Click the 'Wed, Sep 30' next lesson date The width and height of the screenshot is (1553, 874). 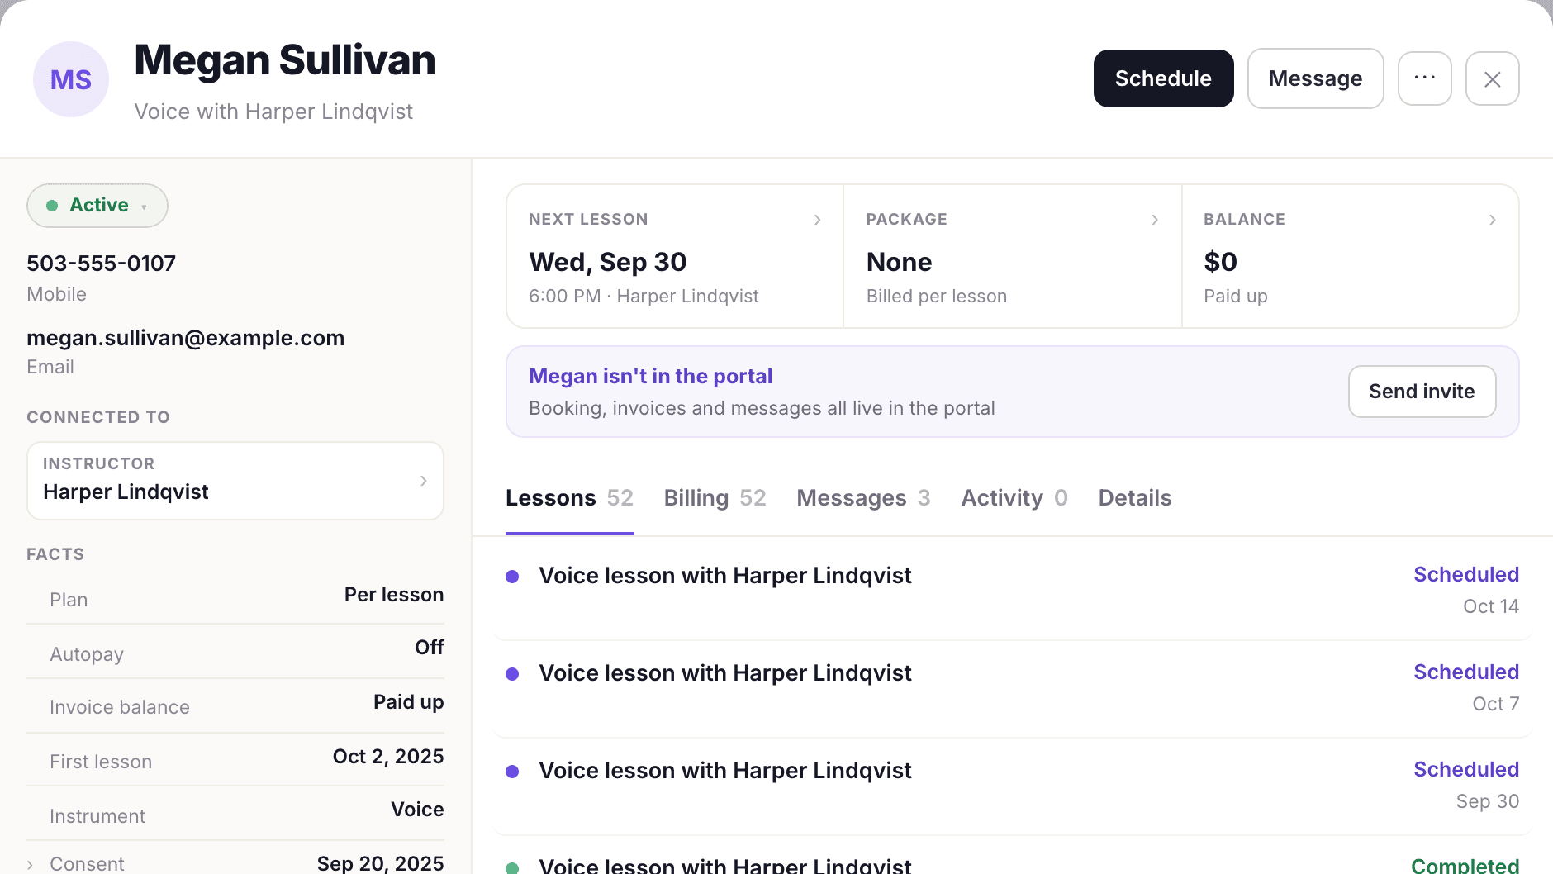tap(607, 262)
